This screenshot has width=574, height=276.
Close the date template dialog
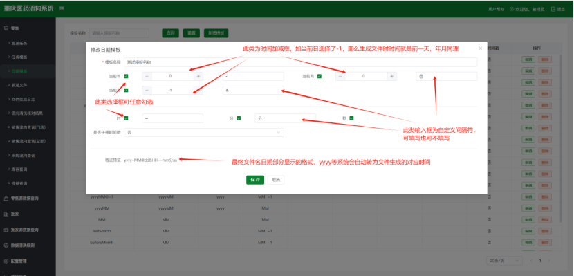(x=480, y=48)
